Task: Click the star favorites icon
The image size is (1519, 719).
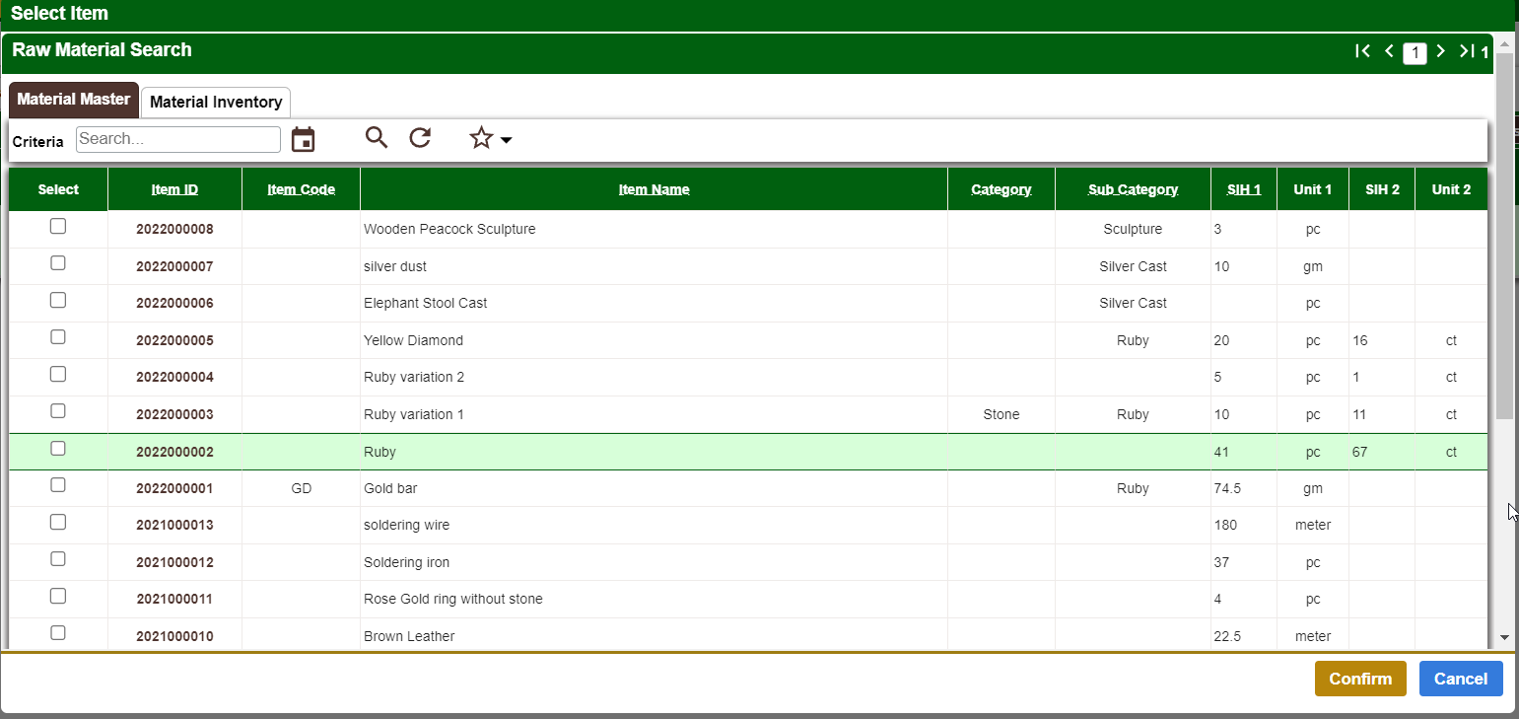Action: point(481,138)
